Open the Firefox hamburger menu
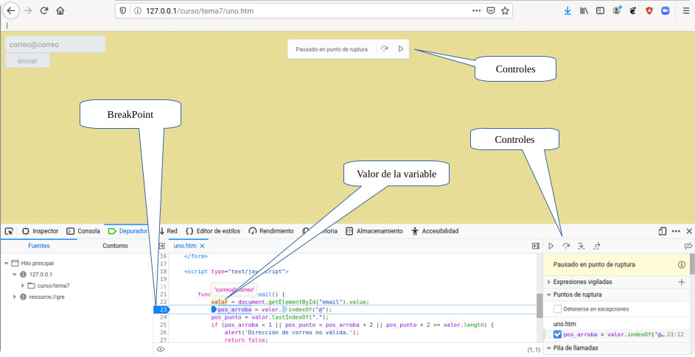The width and height of the screenshot is (695, 357). coord(686,11)
